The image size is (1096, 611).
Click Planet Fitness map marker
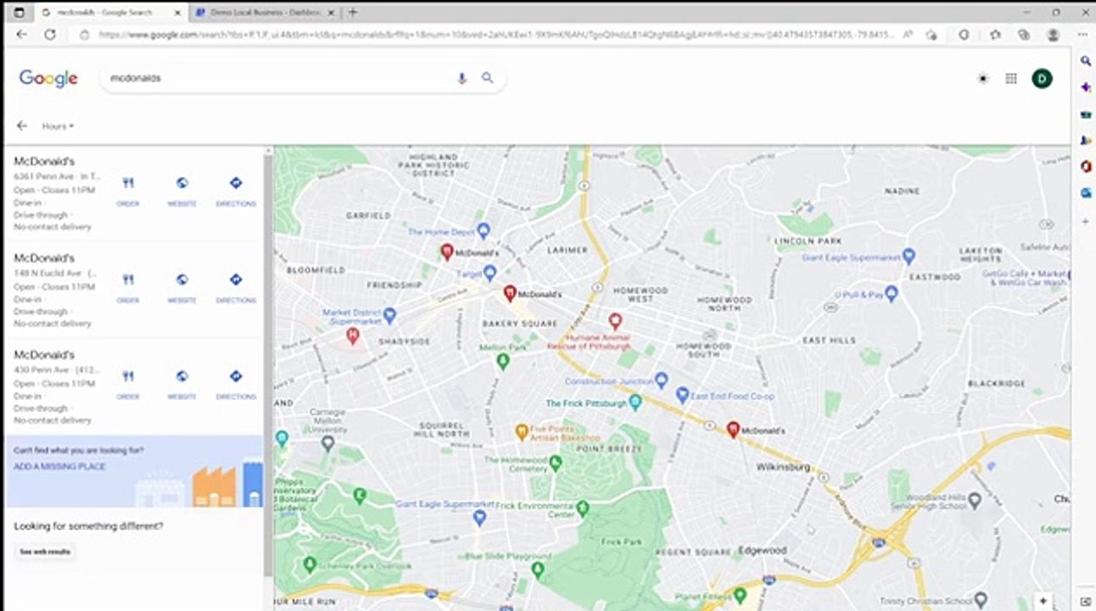point(740,596)
